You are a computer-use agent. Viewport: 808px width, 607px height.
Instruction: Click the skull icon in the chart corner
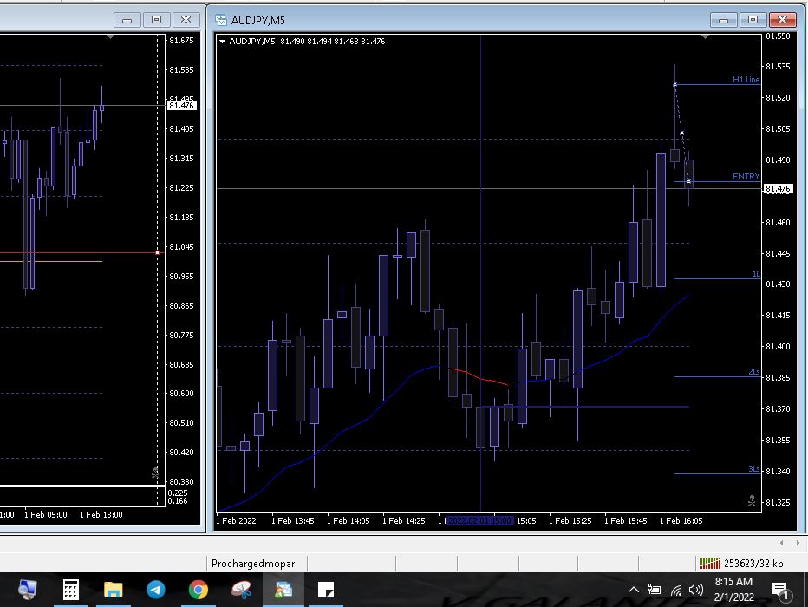tap(751, 501)
